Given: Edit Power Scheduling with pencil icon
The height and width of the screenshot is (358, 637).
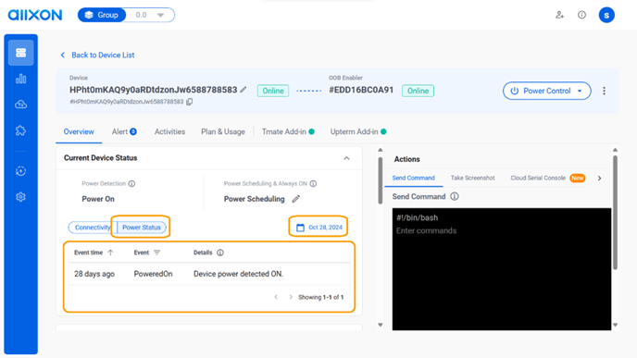Looking at the screenshot, I should pyautogui.click(x=296, y=199).
